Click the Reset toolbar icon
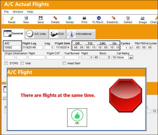 [x=12, y=20]
